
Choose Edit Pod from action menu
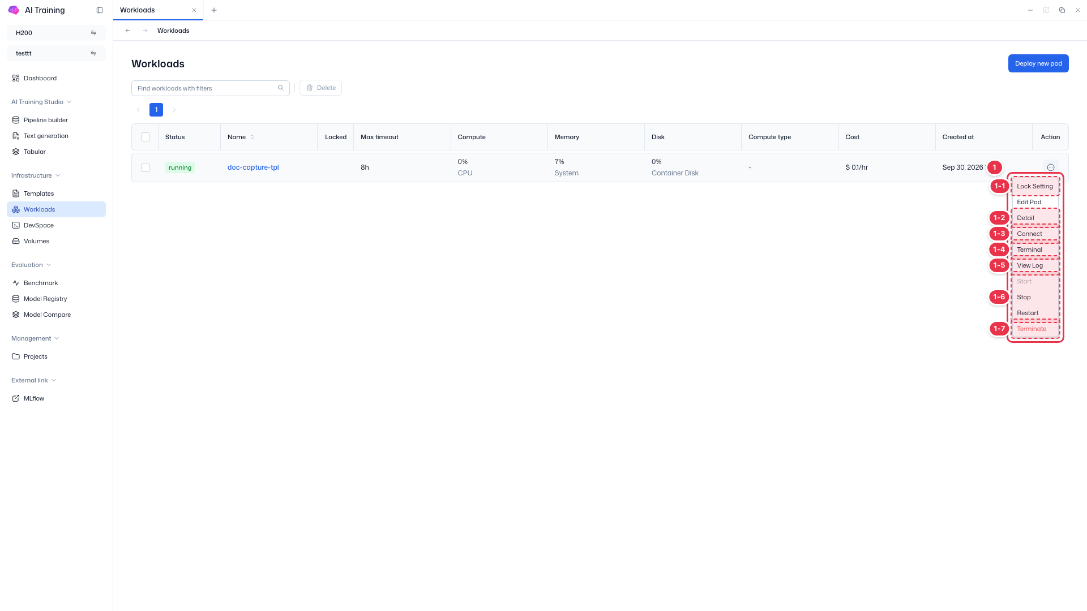point(1035,202)
